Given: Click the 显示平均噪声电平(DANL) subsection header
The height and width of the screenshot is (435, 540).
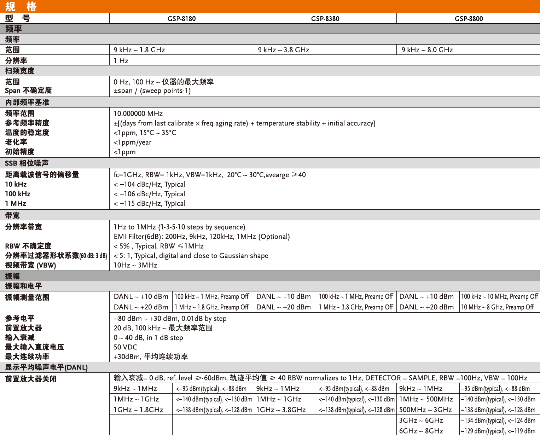Looking at the screenshot, I should [270, 367].
